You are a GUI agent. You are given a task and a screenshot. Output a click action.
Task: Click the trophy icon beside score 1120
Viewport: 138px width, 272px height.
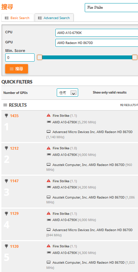pos(7,246)
